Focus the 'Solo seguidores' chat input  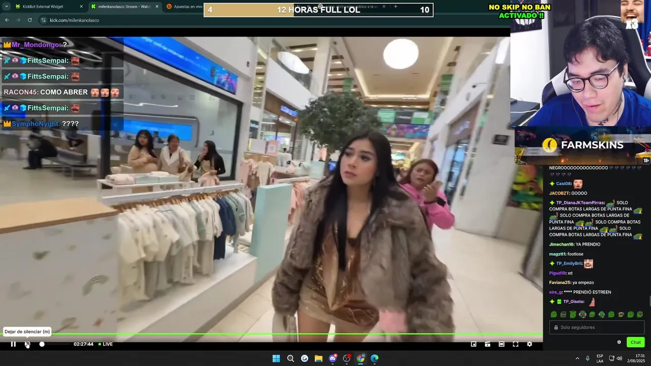pos(597,327)
